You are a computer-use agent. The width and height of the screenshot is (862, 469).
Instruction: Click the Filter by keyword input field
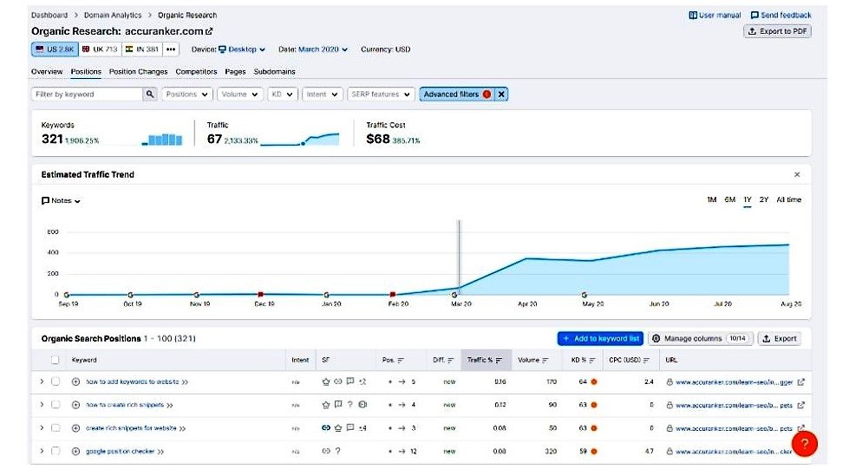point(87,94)
